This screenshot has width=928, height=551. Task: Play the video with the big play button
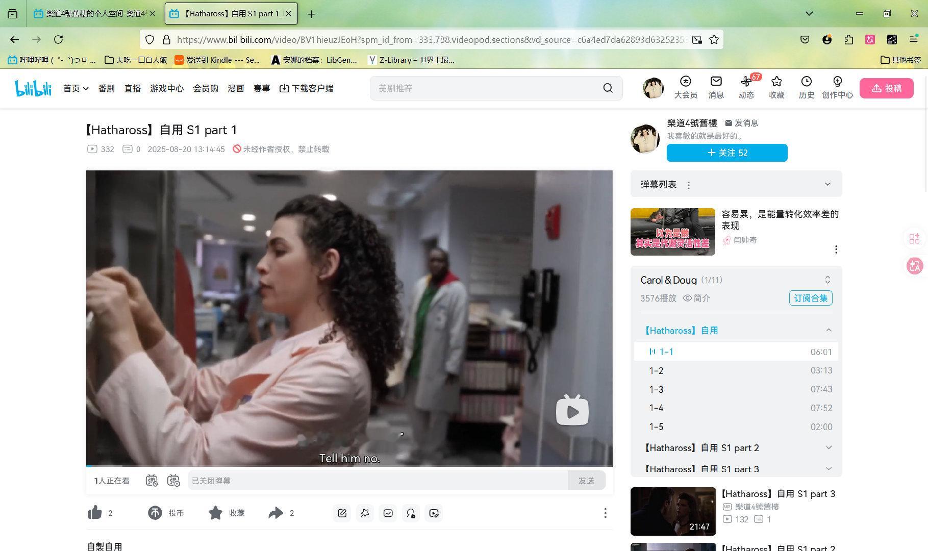point(572,410)
